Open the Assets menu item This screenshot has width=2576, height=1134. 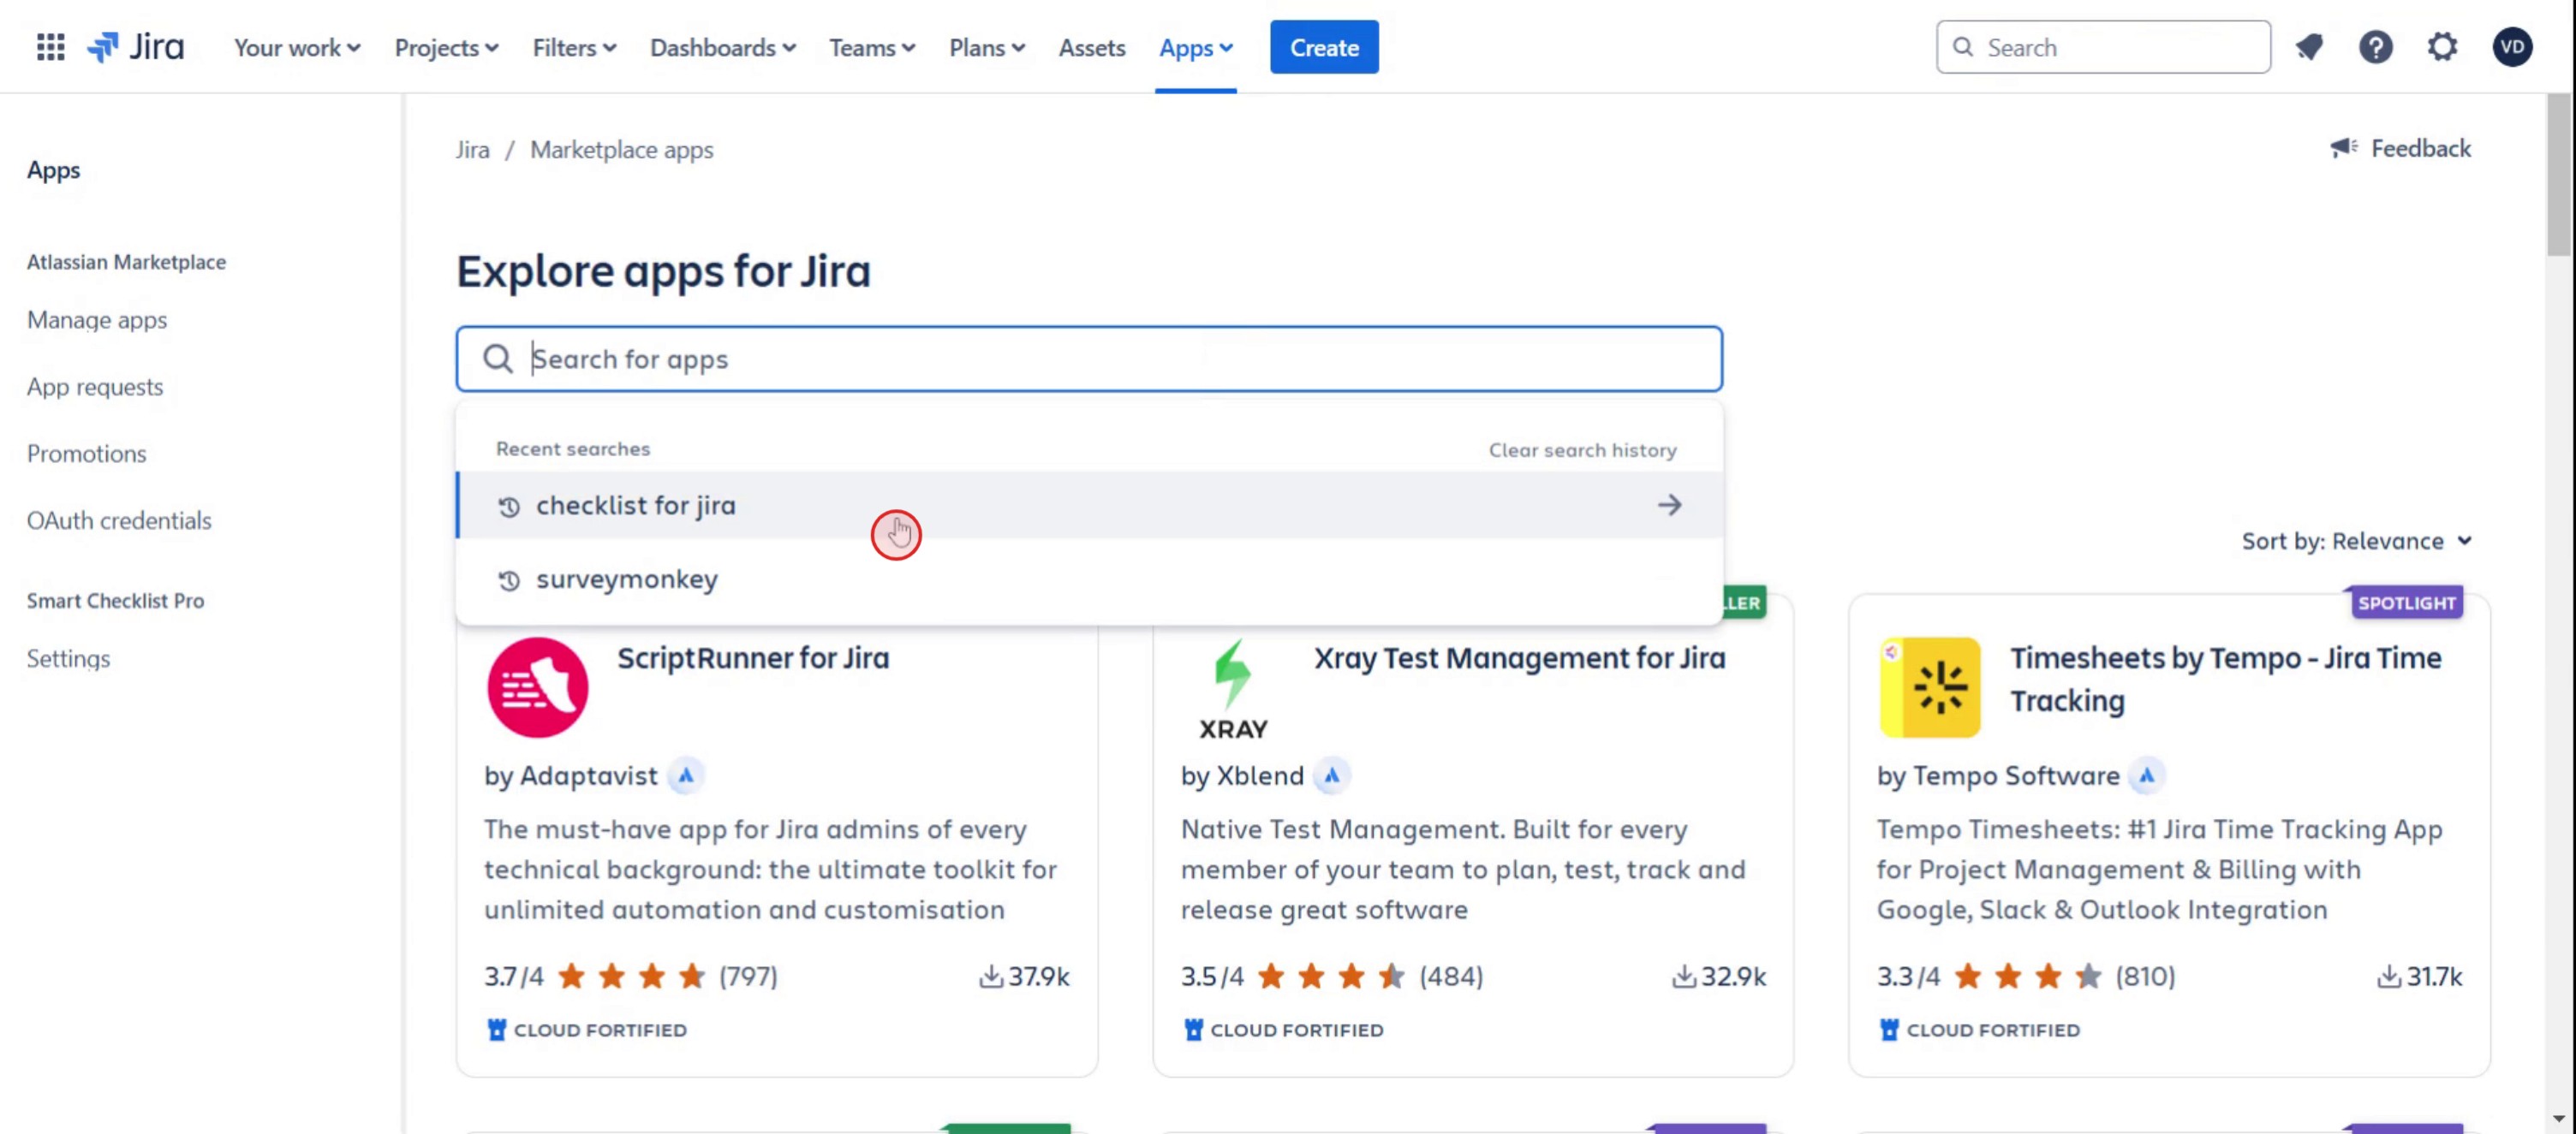(x=1091, y=47)
